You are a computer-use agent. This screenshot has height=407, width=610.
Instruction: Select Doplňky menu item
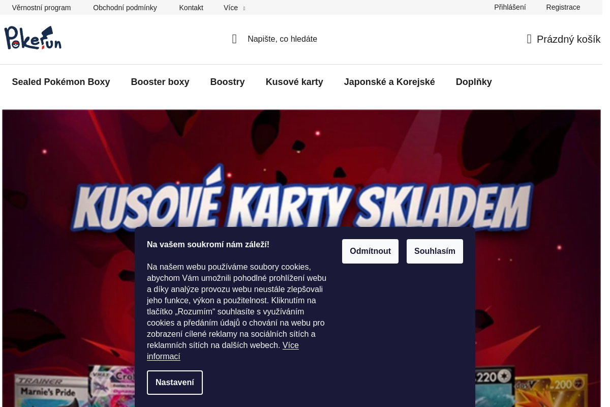click(474, 82)
